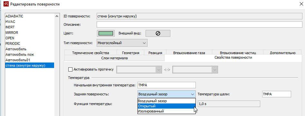Click scroll-up arrow of surfaces list

click(57, 16)
